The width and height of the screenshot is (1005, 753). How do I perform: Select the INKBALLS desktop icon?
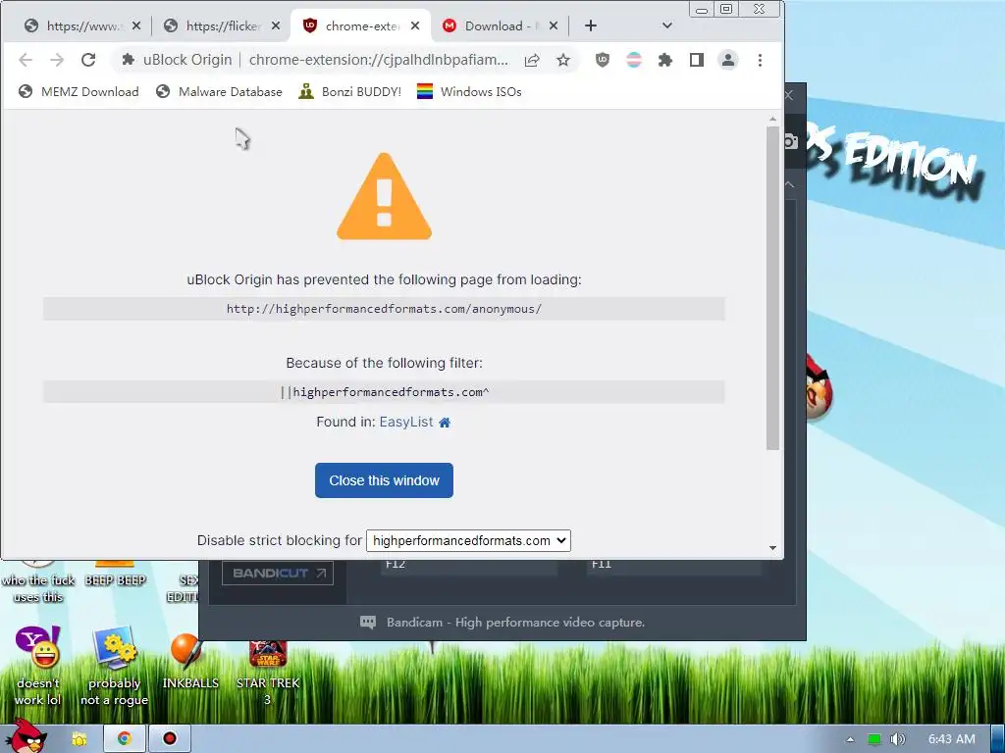click(x=189, y=662)
